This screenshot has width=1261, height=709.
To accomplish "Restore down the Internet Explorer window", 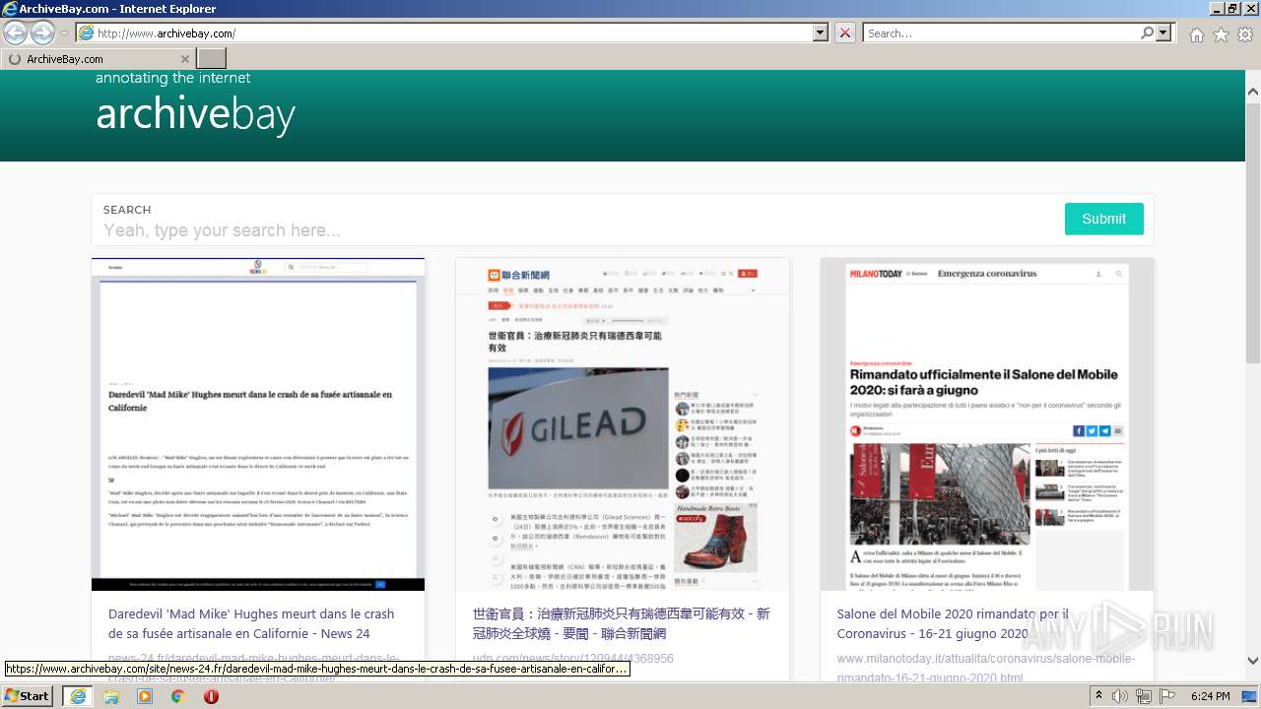I will tap(1232, 9).
